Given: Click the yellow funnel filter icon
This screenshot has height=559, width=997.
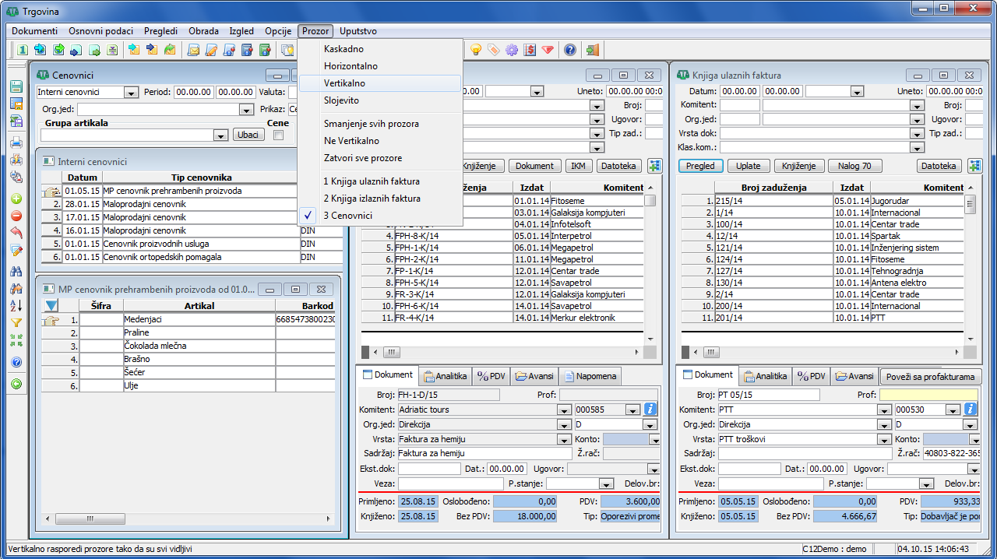Looking at the screenshot, I should click(x=16, y=322).
